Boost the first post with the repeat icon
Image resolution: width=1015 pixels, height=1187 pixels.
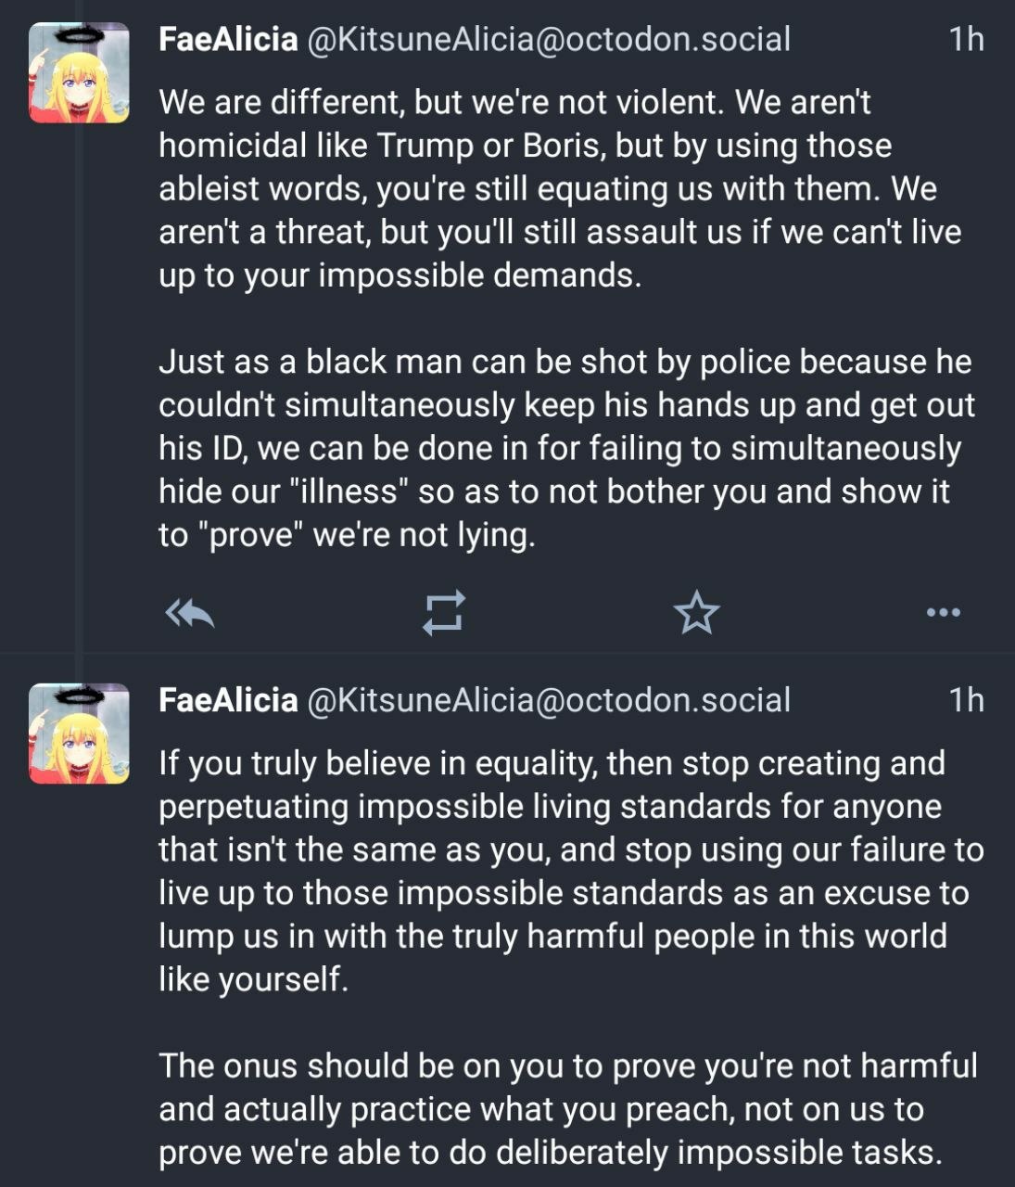[x=443, y=613]
